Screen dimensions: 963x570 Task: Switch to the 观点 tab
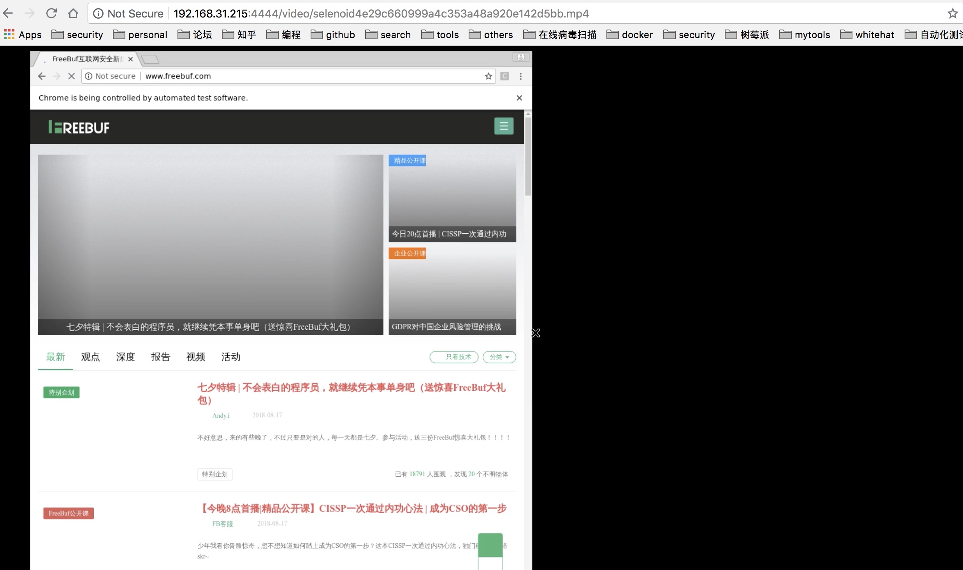click(90, 357)
